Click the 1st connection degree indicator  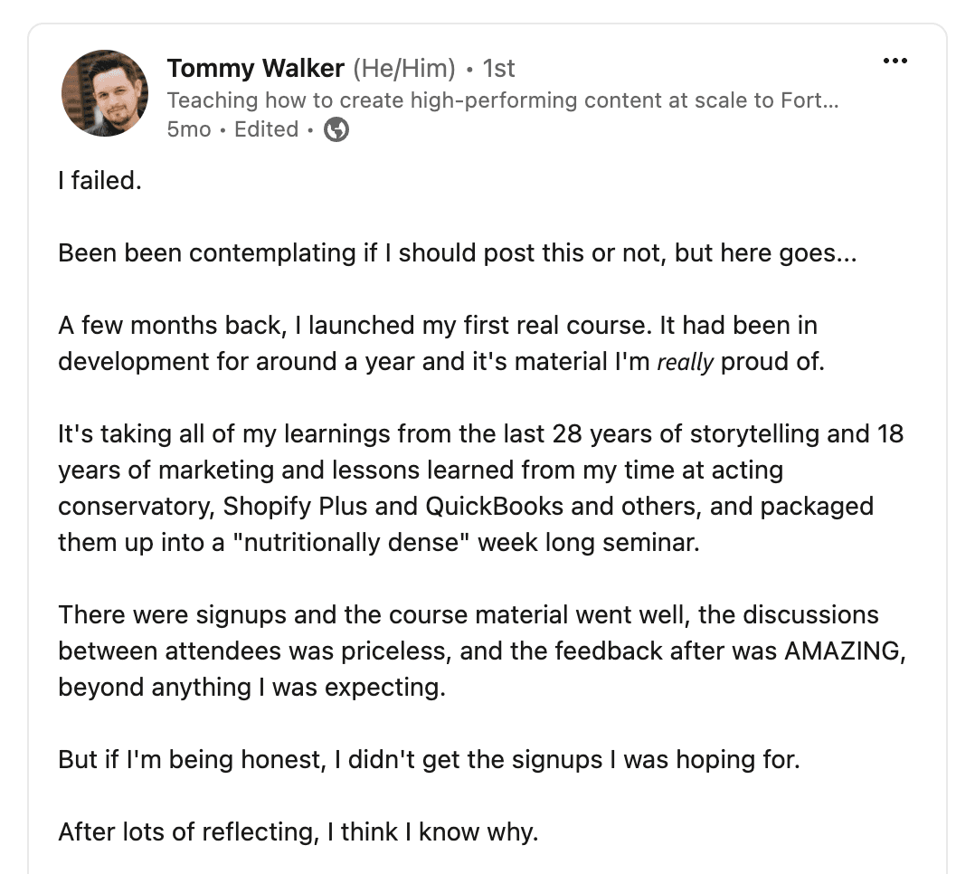coord(498,68)
